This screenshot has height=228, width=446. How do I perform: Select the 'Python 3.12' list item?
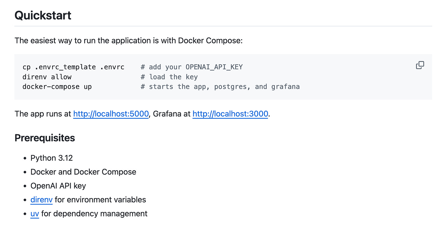pyautogui.click(x=52, y=158)
